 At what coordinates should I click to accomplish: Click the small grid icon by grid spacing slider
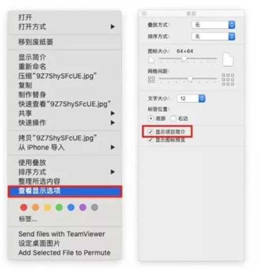tap(151, 80)
